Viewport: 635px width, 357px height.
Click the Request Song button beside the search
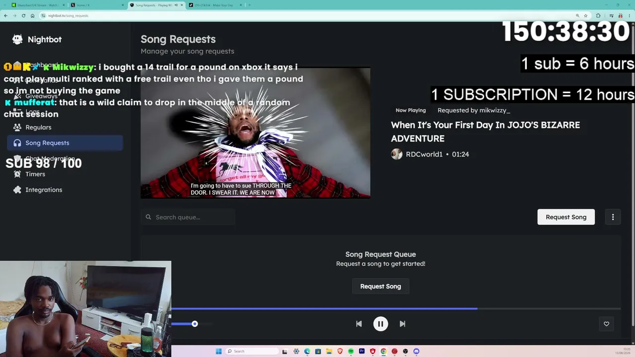566,217
